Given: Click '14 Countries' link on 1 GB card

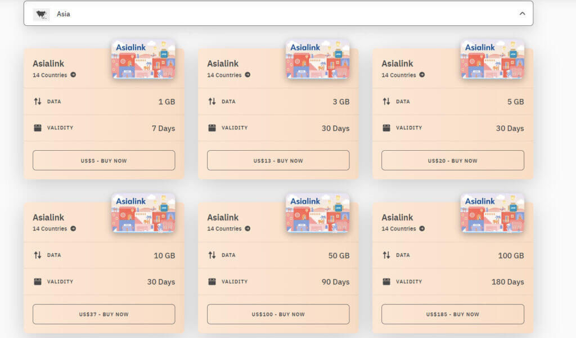Looking at the screenshot, I should 50,75.
